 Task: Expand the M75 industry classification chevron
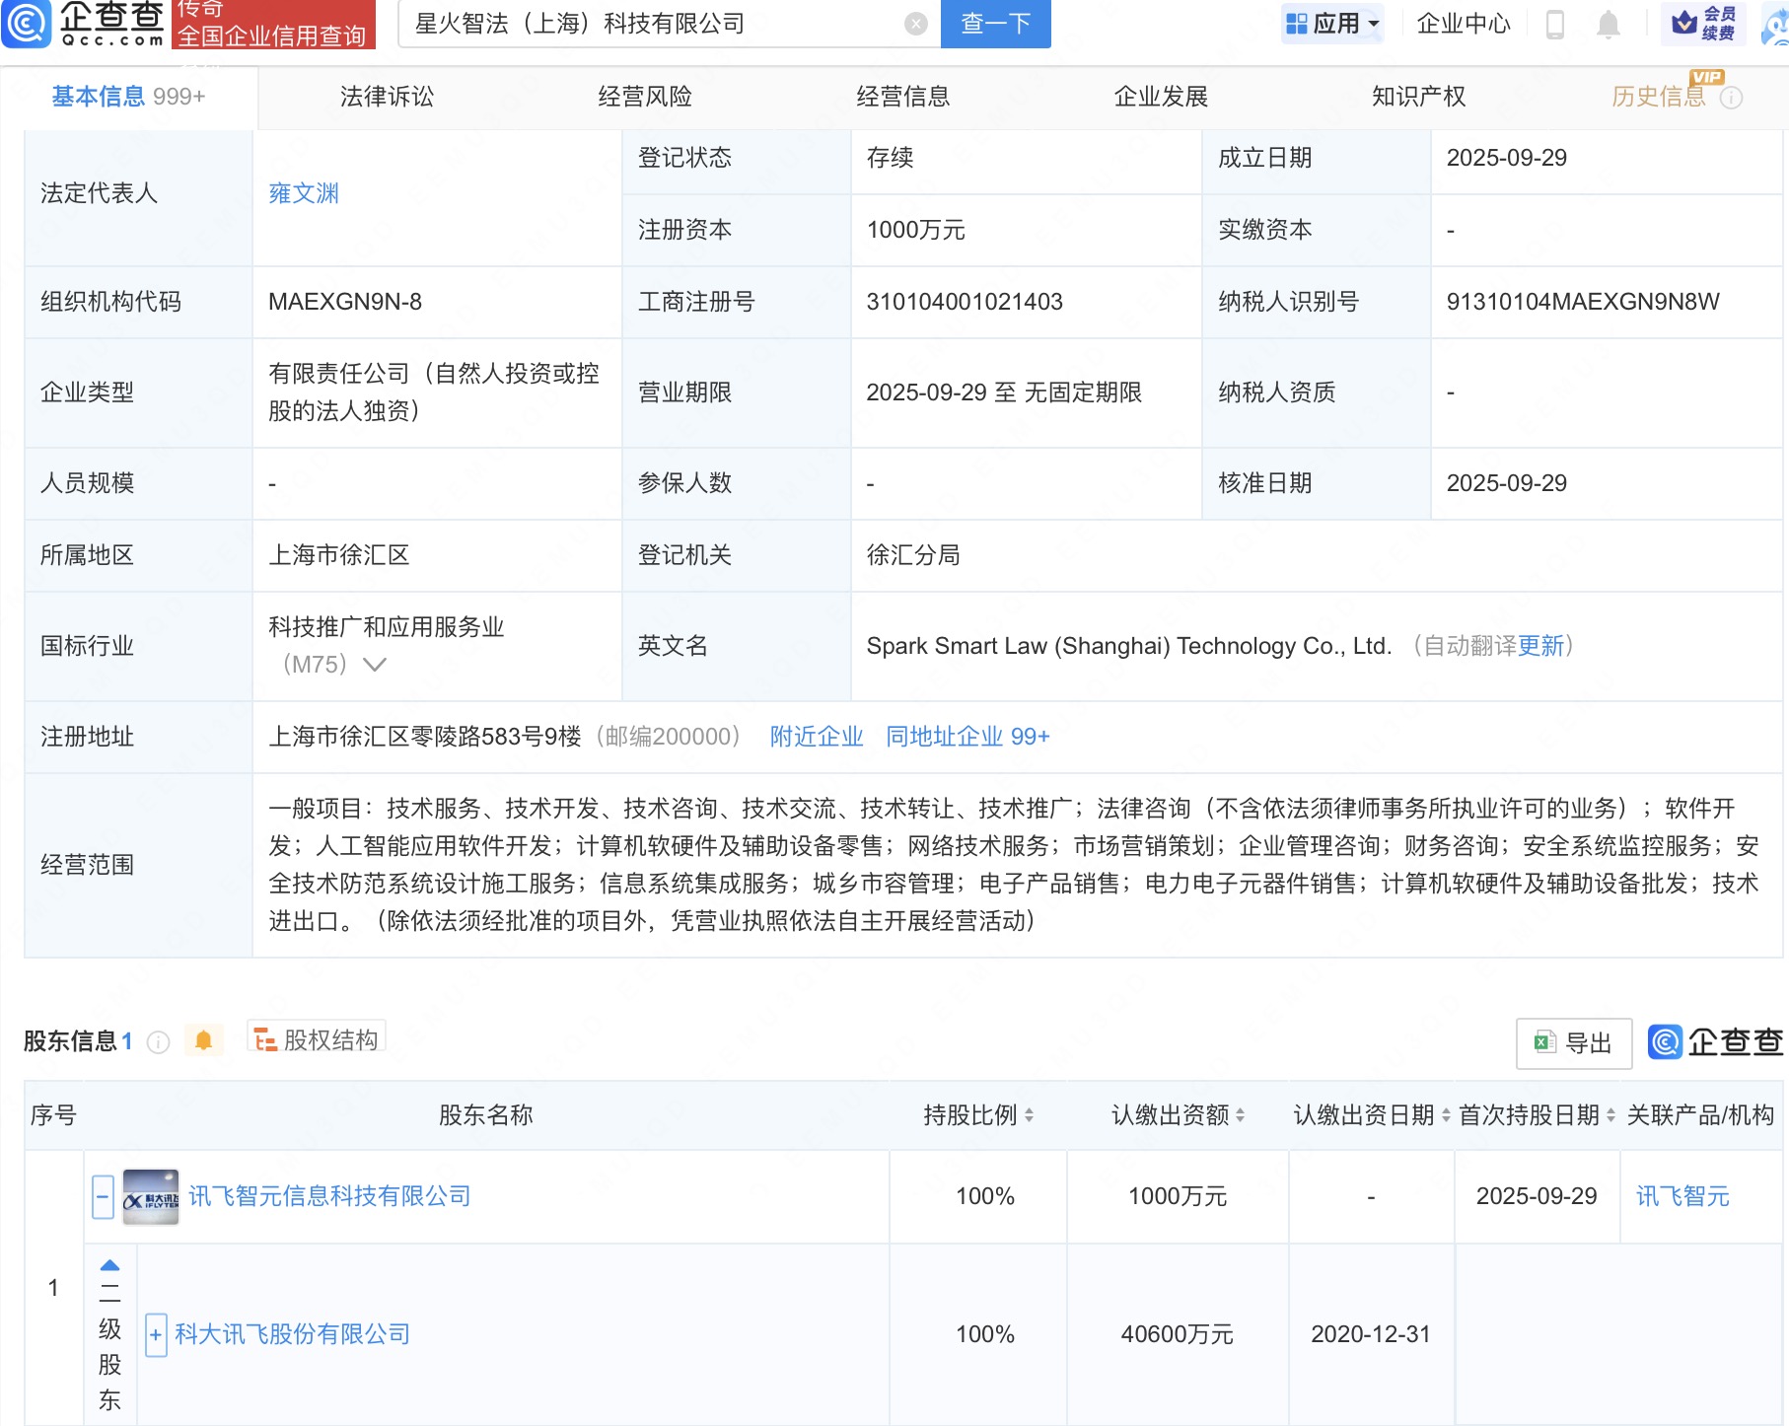coord(375,665)
